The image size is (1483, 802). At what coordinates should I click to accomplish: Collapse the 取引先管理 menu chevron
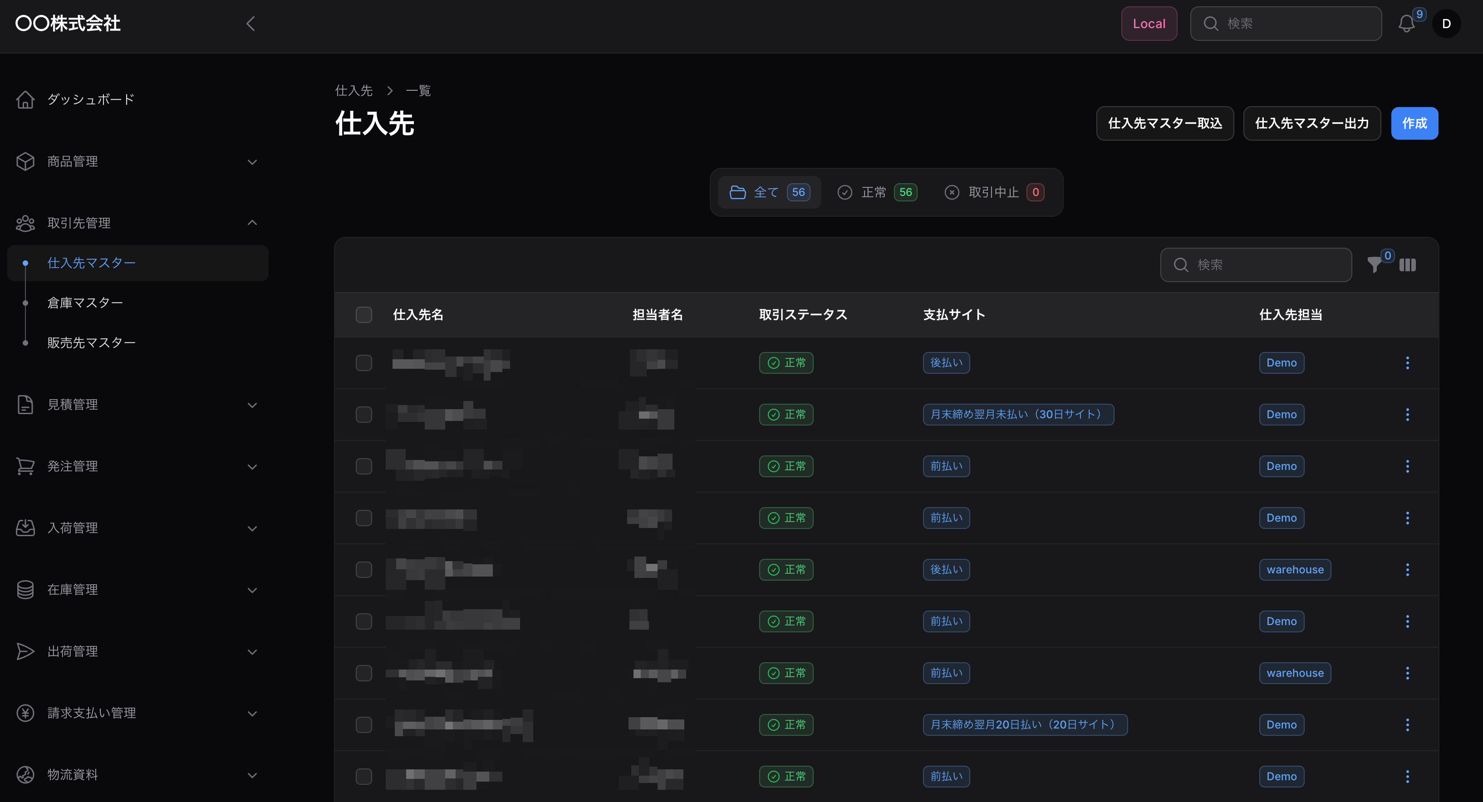pos(252,223)
